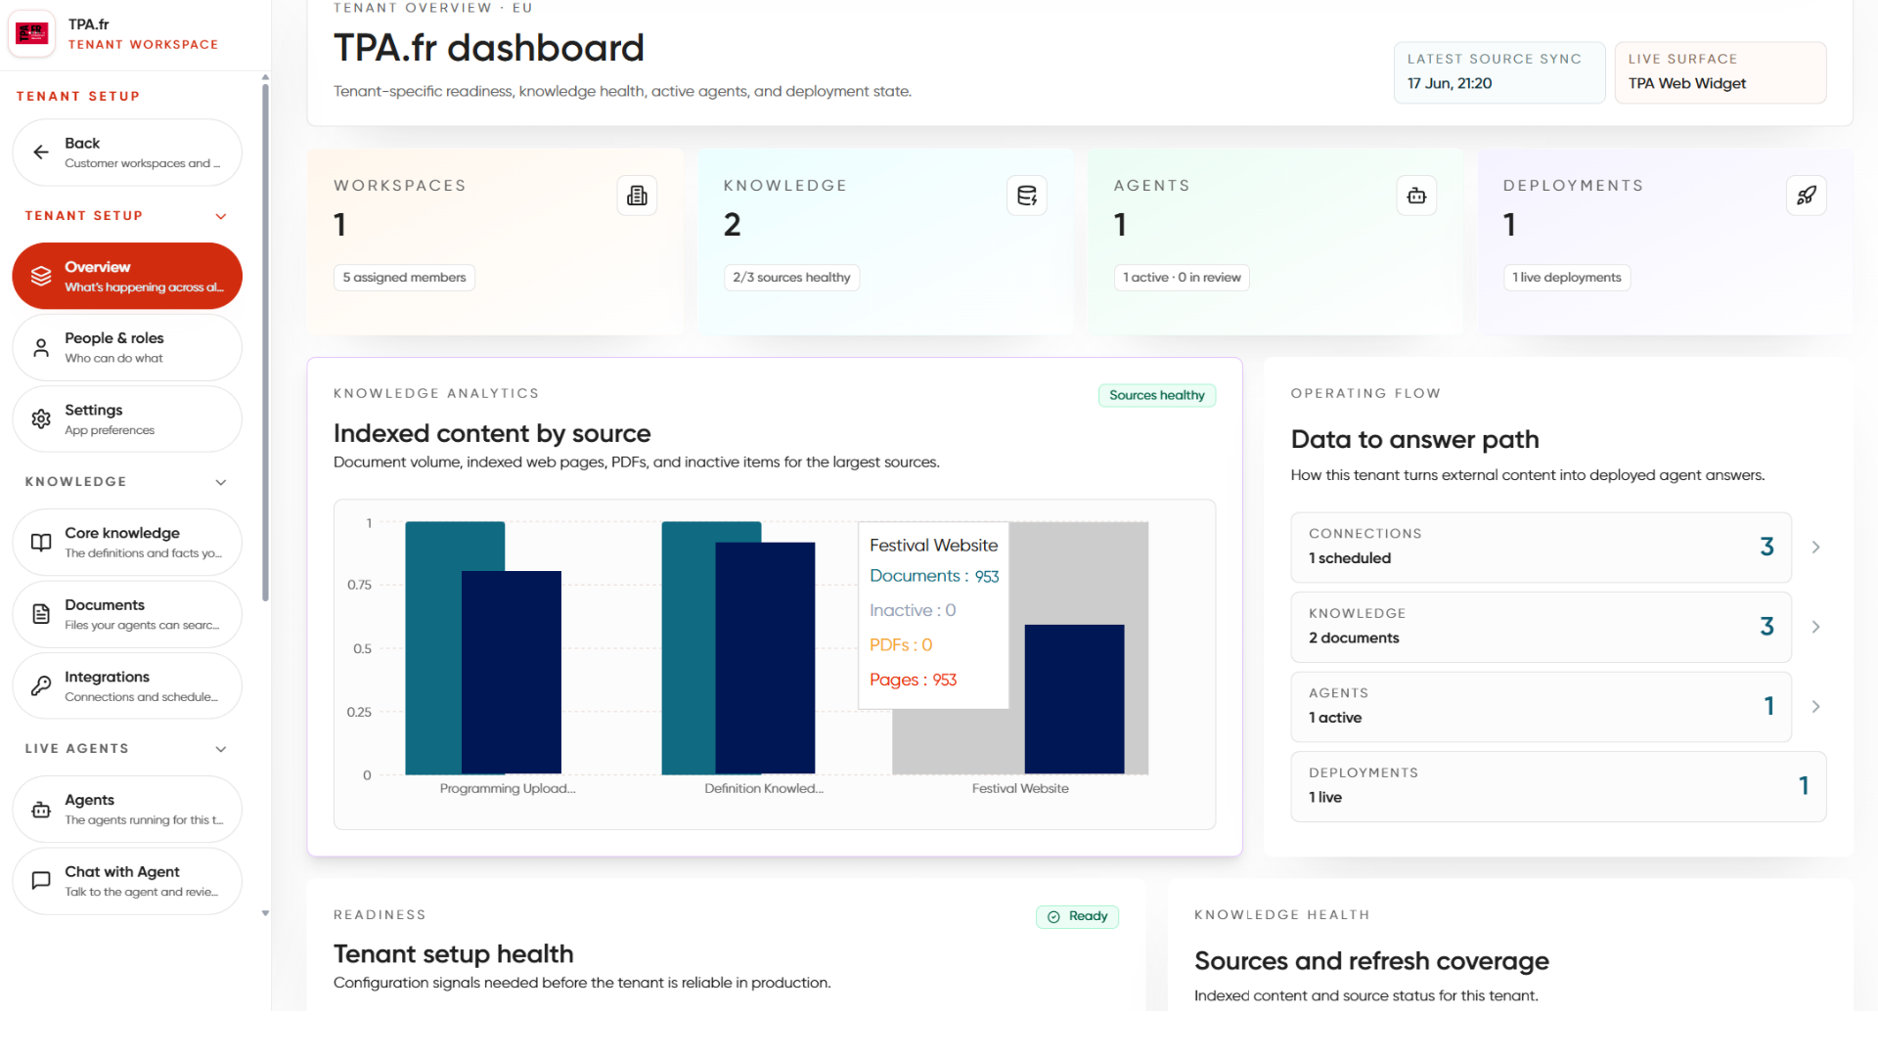
Task: Open the Connections 1 scheduled card
Action: pos(1541,548)
